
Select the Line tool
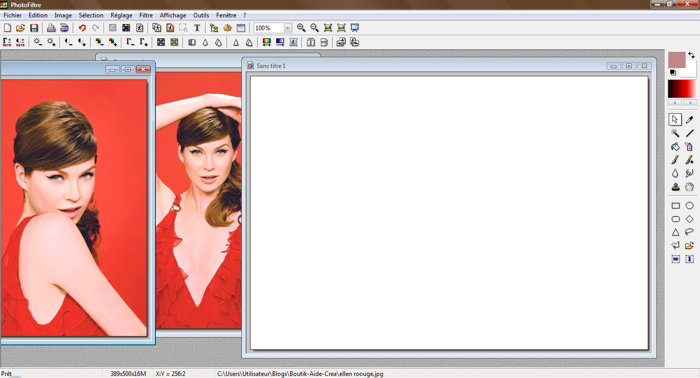689,133
